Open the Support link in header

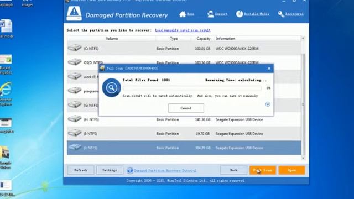point(221,14)
